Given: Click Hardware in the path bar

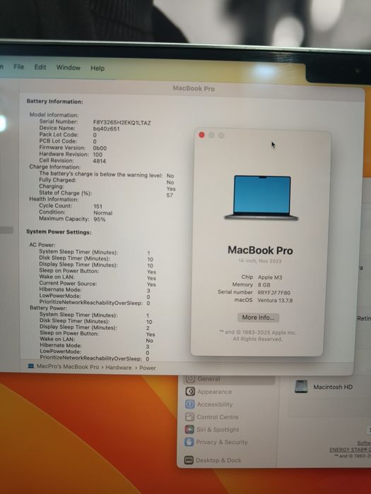Looking at the screenshot, I should [x=119, y=368].
